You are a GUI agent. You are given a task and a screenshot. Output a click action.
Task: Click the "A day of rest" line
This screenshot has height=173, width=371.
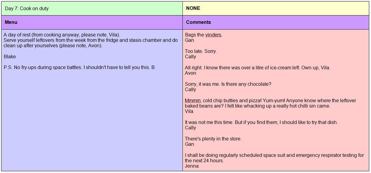click(x=62, y=35)
